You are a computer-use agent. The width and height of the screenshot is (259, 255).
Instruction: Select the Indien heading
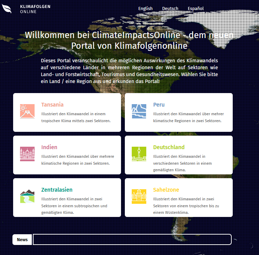coord(49,147)
